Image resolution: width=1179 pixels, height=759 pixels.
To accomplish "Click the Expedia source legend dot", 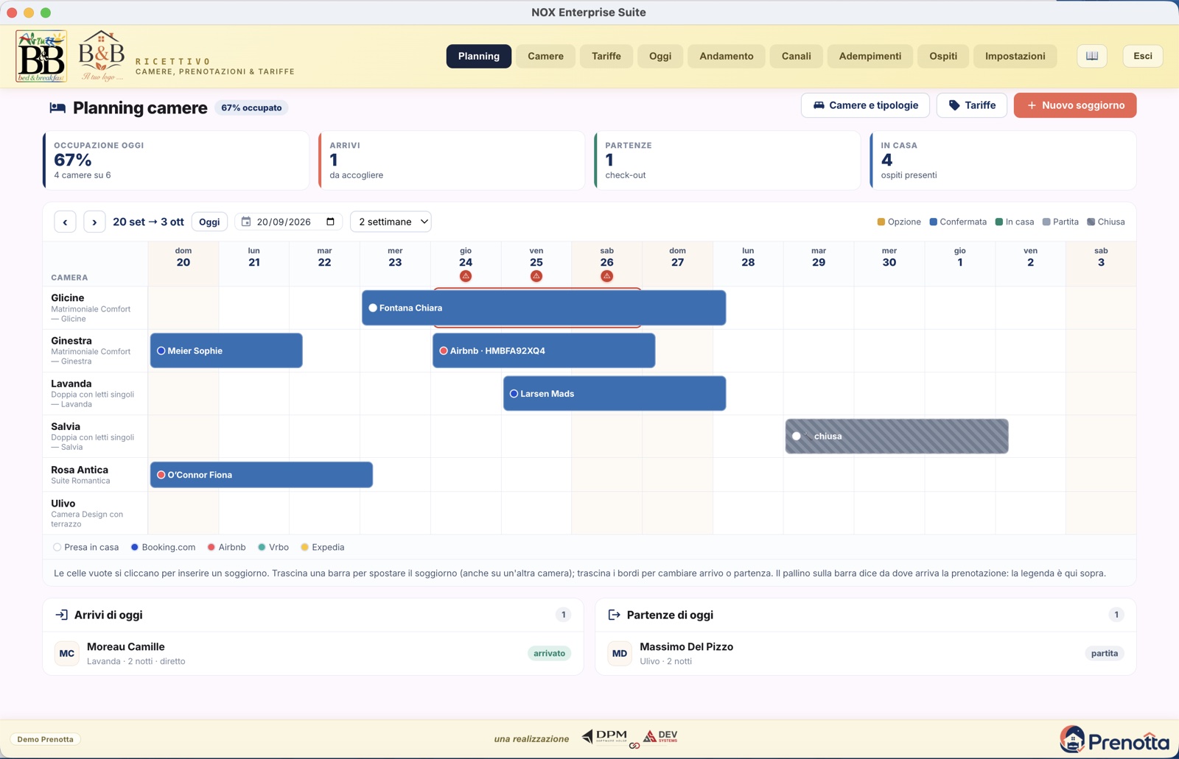I will tap(305, 547).
